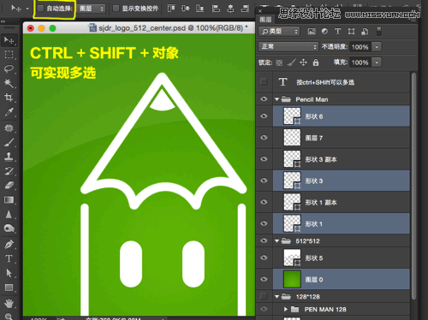Select the Gradient tool

(x=9, y=199)
